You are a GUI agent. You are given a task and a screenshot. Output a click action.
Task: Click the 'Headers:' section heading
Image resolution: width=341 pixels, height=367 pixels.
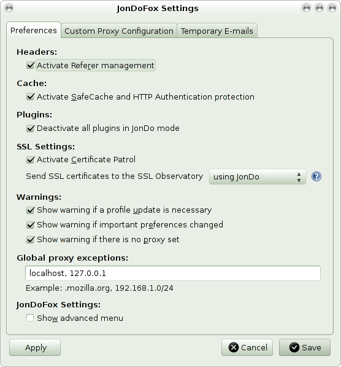pyautogui.click(x=37, y=52)
